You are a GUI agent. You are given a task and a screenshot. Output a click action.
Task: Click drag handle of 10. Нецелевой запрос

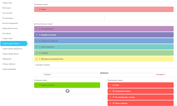[110, 91]
